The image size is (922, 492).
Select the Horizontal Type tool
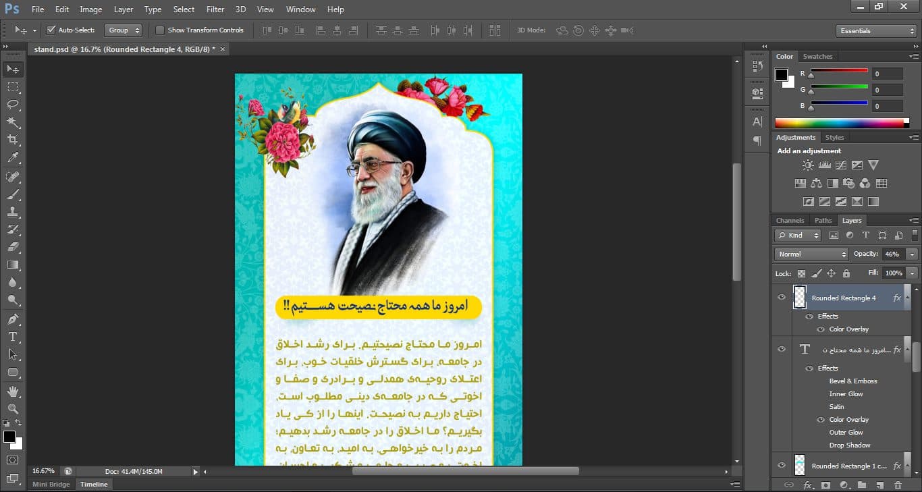pos(13,336)
